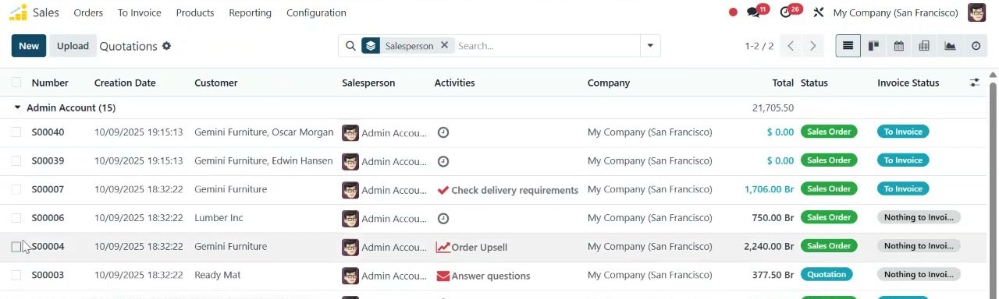The image size is (999, 299).
Task: Open the Quotations gear actions menu
Action: (166, 46)
